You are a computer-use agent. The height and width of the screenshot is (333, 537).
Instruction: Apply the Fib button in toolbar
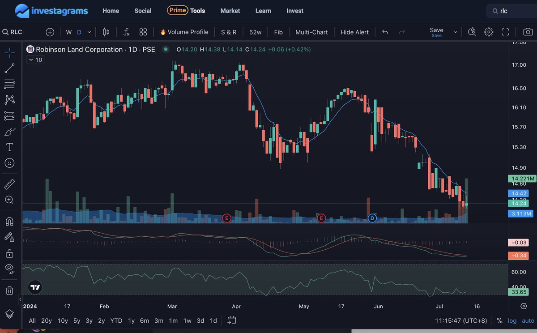[x=278, y=32]
